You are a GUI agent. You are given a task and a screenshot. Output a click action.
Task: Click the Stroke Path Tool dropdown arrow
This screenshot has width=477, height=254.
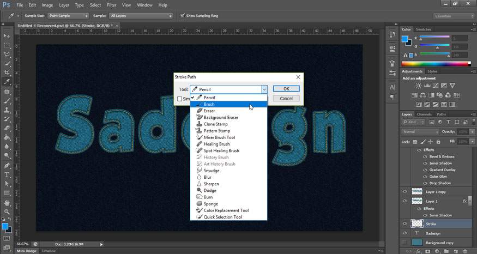264,89
